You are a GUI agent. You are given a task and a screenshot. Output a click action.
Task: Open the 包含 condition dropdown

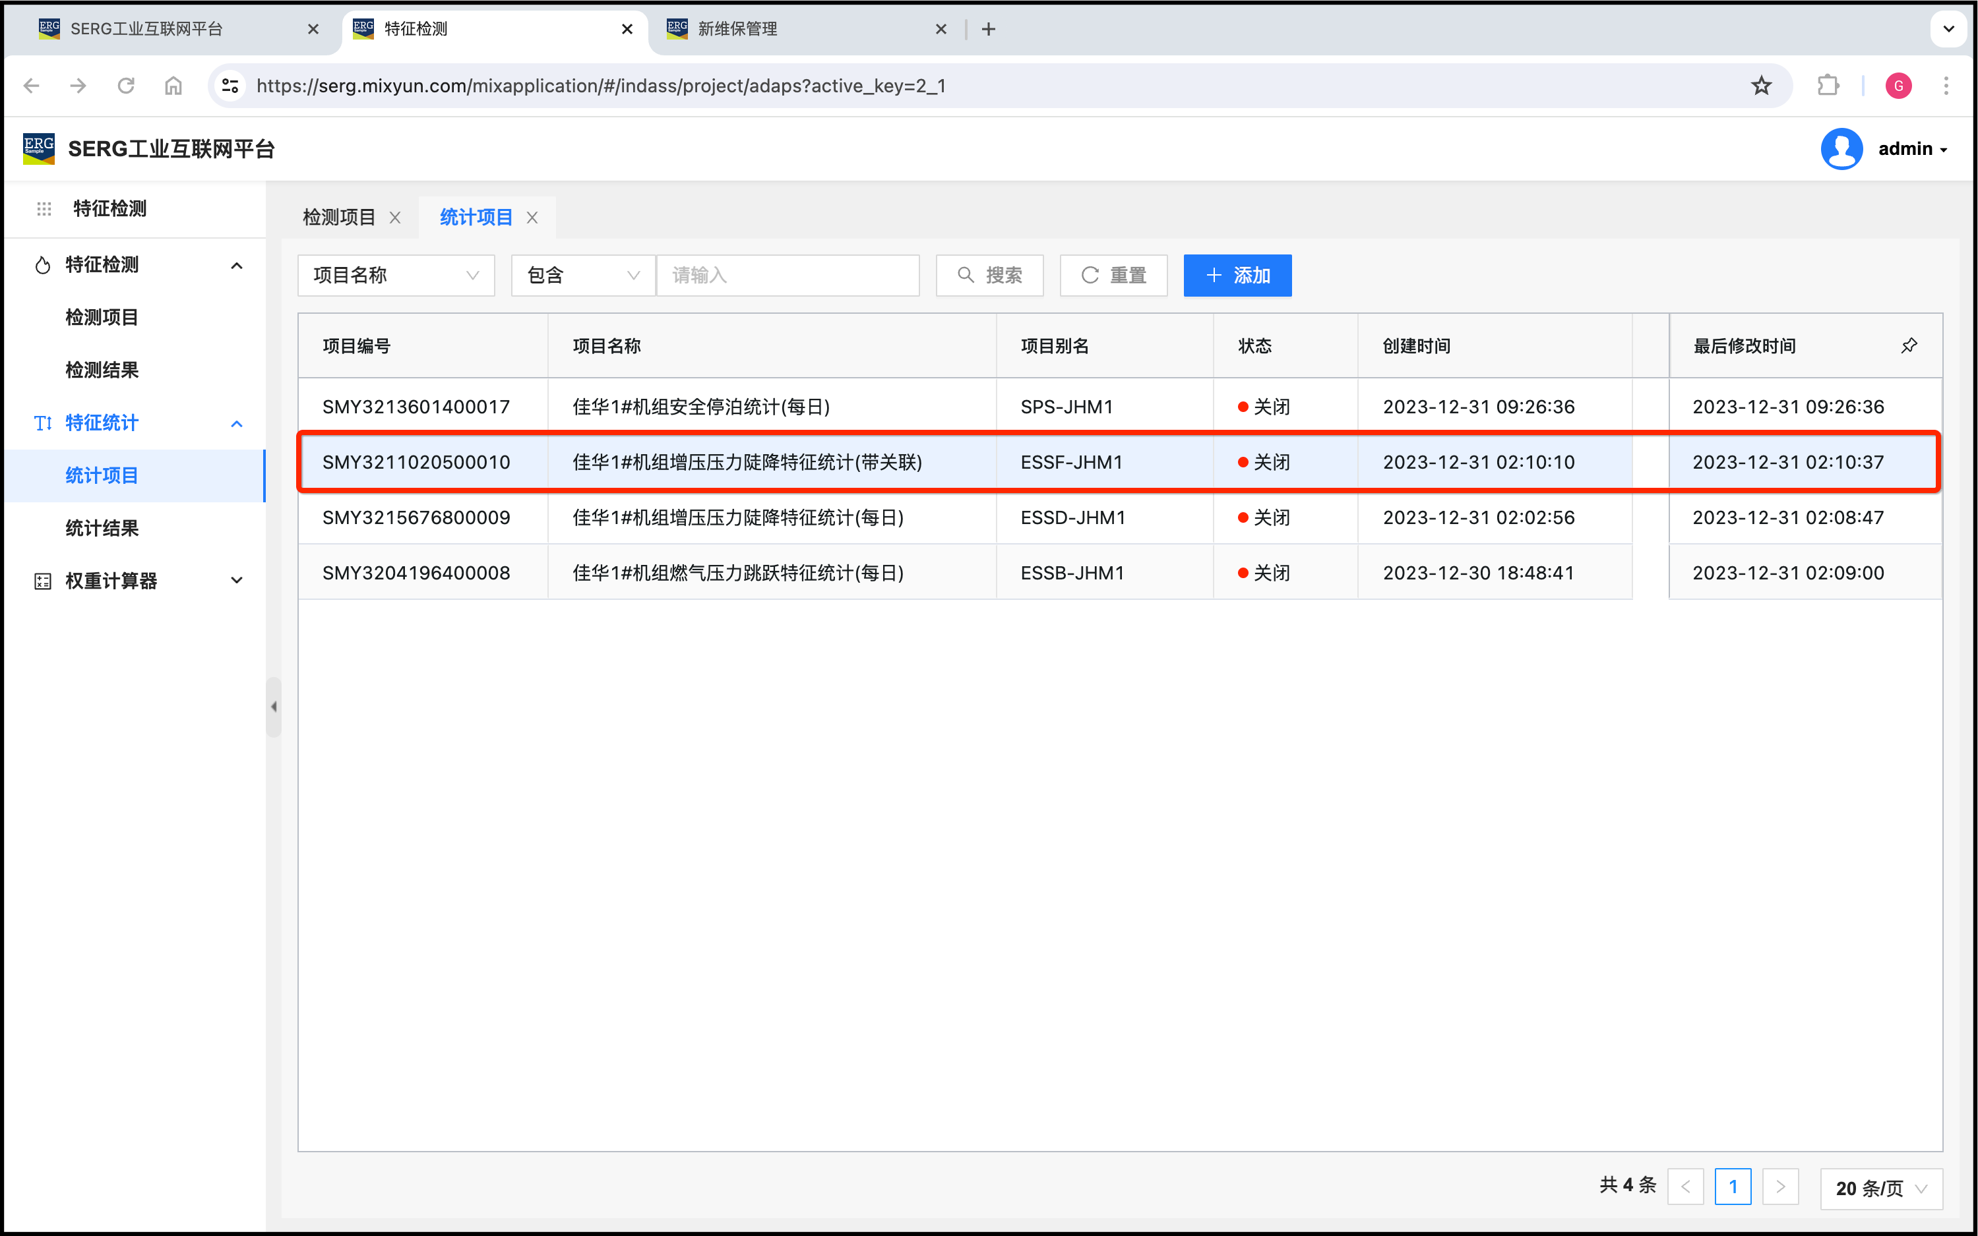point(582,276)
